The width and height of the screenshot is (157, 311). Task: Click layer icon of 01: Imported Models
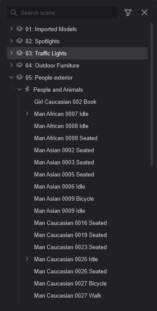pyautogui.click(x=19, y=29)
